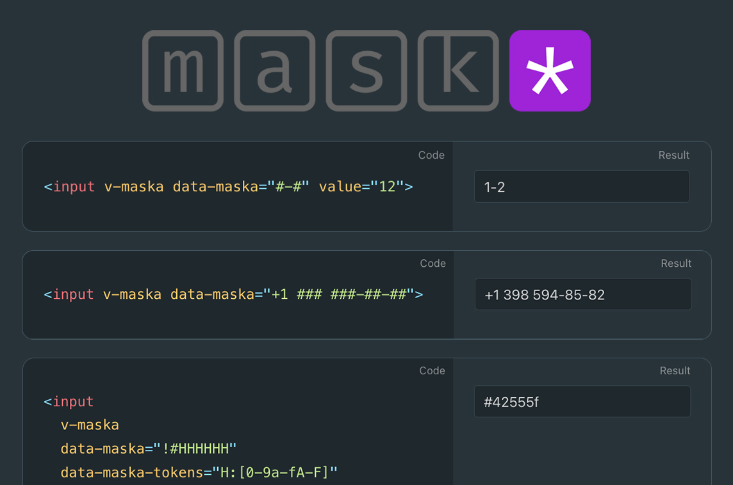
Task: Click the Result label above hex color output
Action: [675, 370]
